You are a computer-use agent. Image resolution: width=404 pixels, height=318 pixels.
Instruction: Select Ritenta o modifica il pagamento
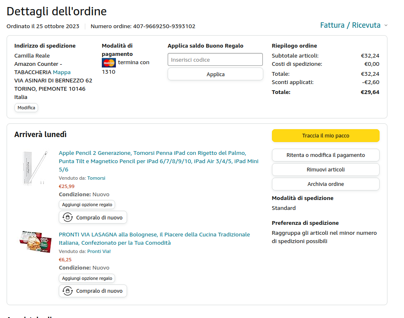[325, 155]
